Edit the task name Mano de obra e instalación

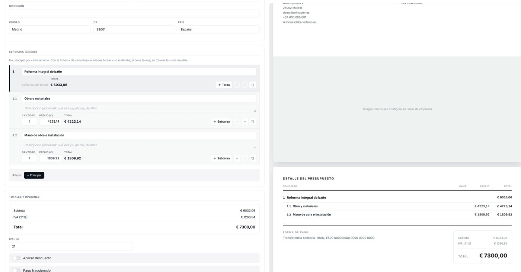click(139, 135)
